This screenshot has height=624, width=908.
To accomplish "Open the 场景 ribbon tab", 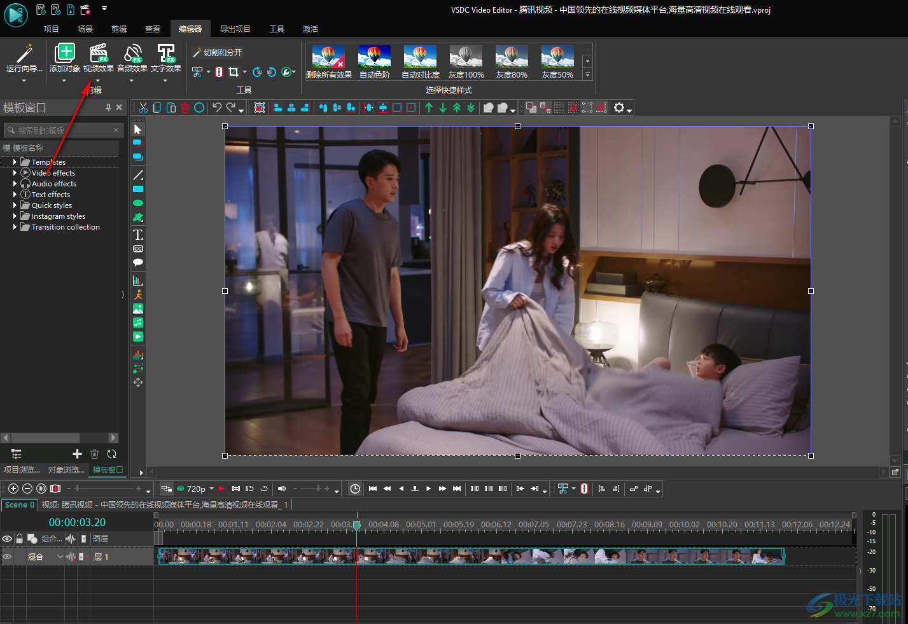I will pyautogui.click(x=85, y=29).
